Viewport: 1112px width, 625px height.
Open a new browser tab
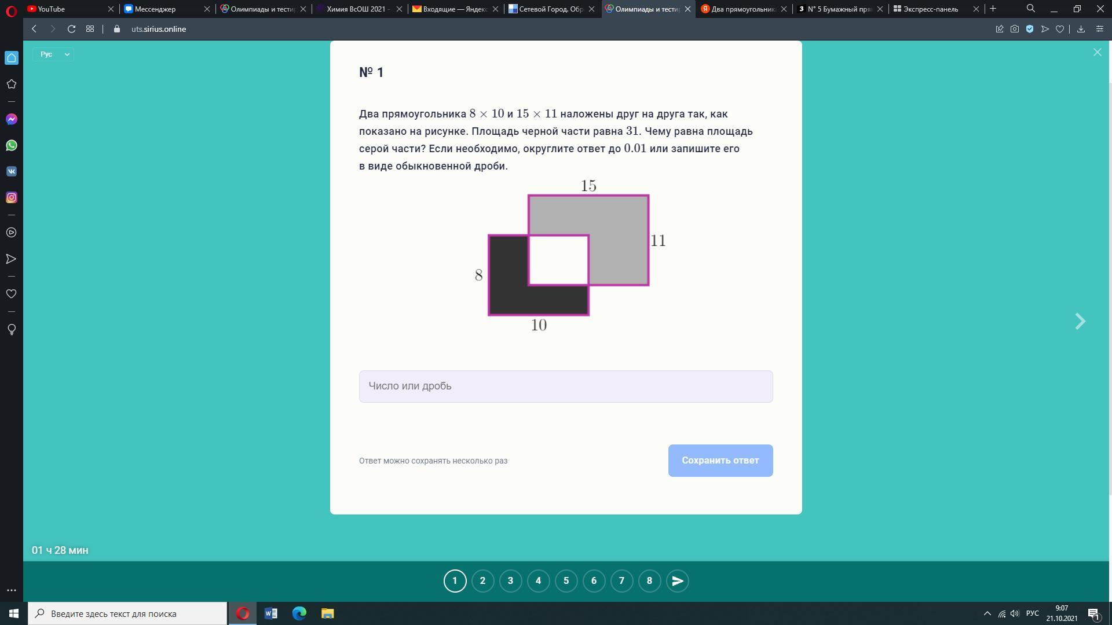pyautogui.click(x=993, y=9)
